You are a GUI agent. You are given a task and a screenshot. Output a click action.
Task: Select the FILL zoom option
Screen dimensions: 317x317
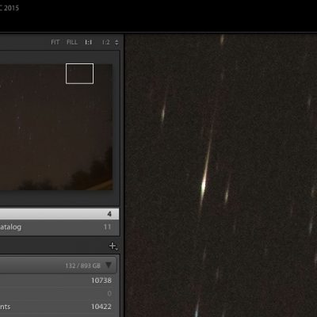pyautogui.click(x=72, y=42)
